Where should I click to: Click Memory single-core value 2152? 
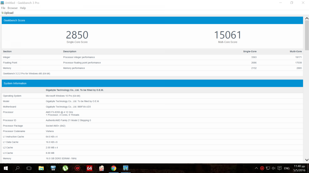pyautogui.click(x=254, y=68)
